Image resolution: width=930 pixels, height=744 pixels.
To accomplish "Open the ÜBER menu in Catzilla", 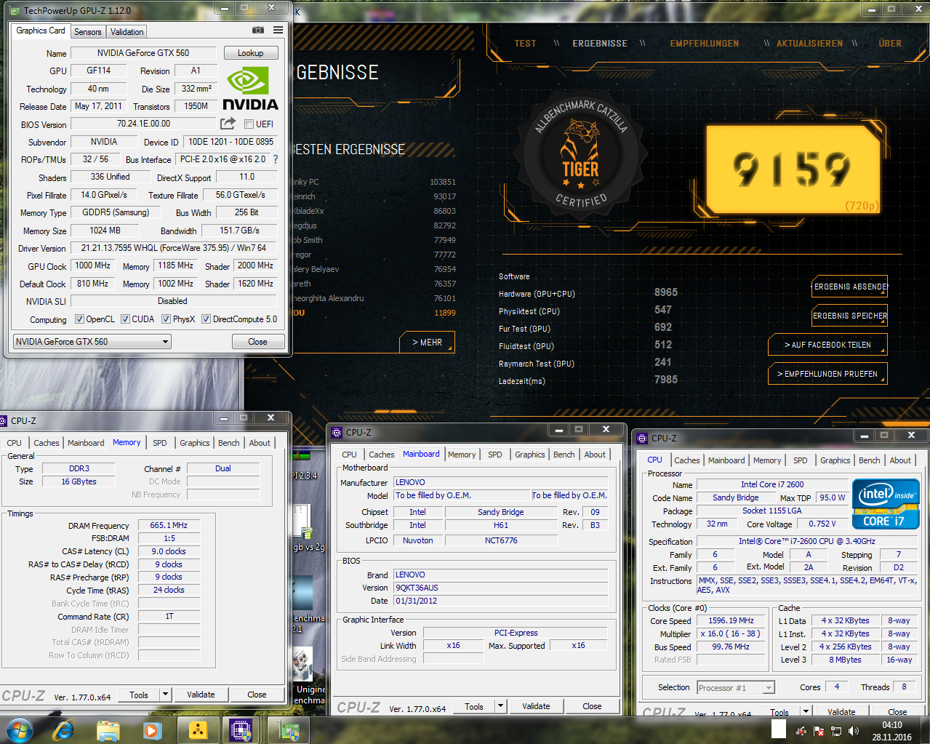I will (x=890, y=44).
